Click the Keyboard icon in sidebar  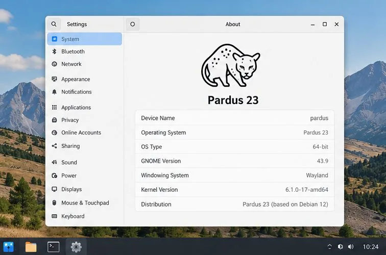[55, 216]
